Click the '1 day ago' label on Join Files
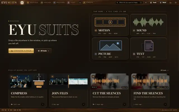 pos(55,104)
